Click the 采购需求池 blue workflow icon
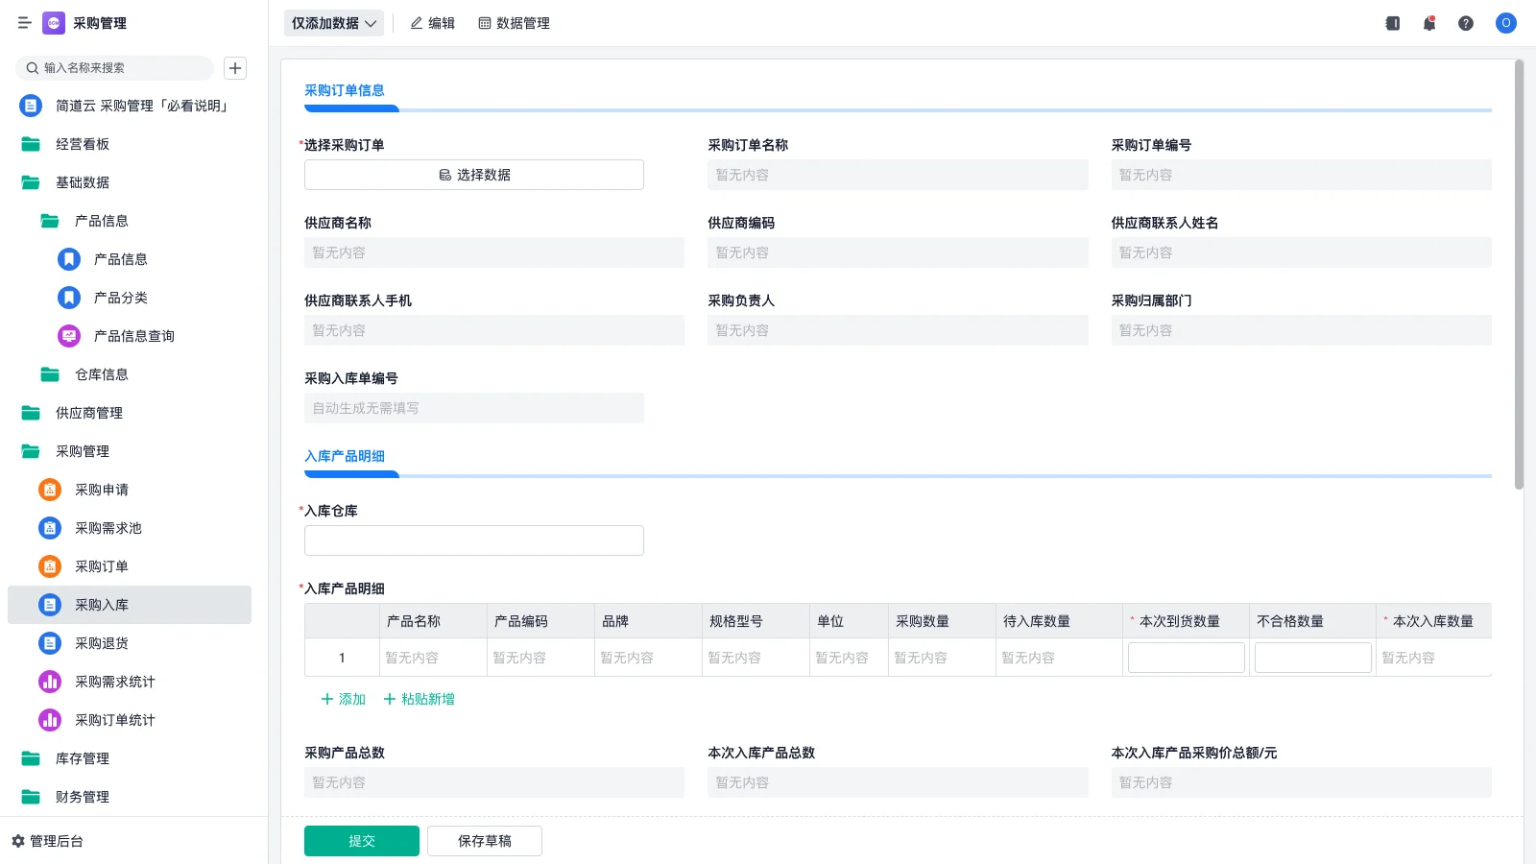 (50, 528)
